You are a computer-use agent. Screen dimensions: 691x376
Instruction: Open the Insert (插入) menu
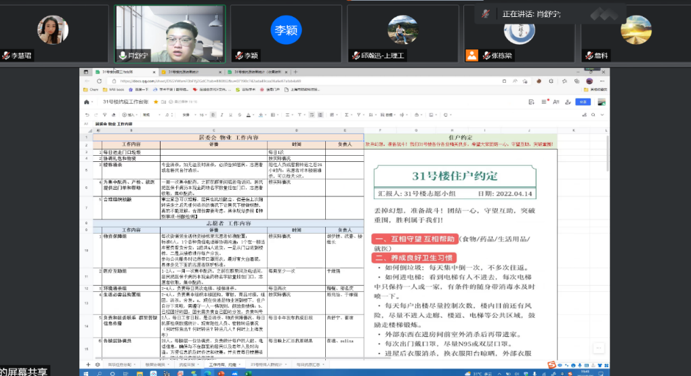pyautogui.click(x=129, y=115)
